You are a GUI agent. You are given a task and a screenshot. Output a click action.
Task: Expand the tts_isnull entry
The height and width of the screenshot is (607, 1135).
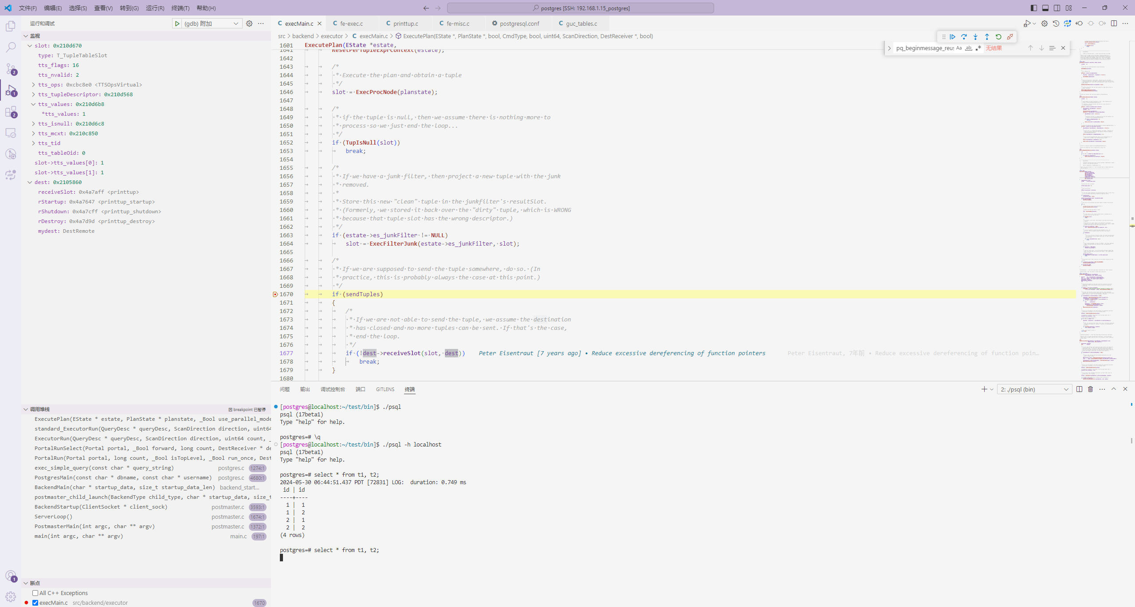click(33, 124)
